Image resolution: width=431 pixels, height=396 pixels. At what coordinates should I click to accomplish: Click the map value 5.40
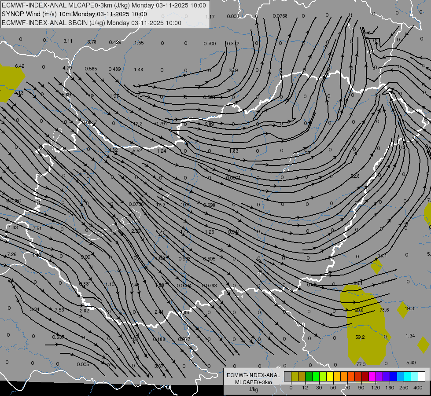(411, 363)
